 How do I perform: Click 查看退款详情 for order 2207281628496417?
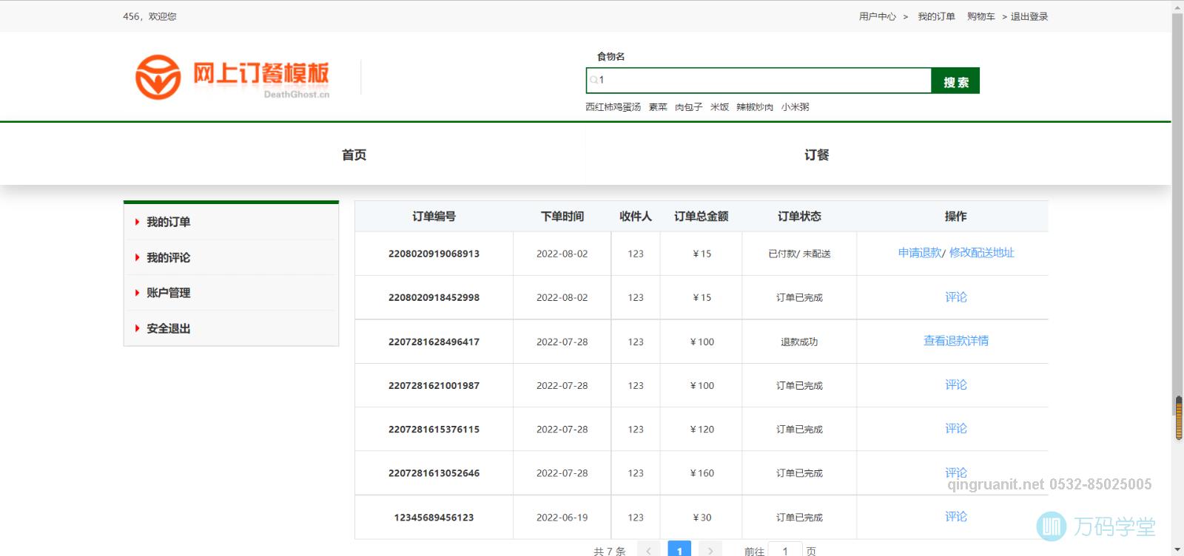956,341
